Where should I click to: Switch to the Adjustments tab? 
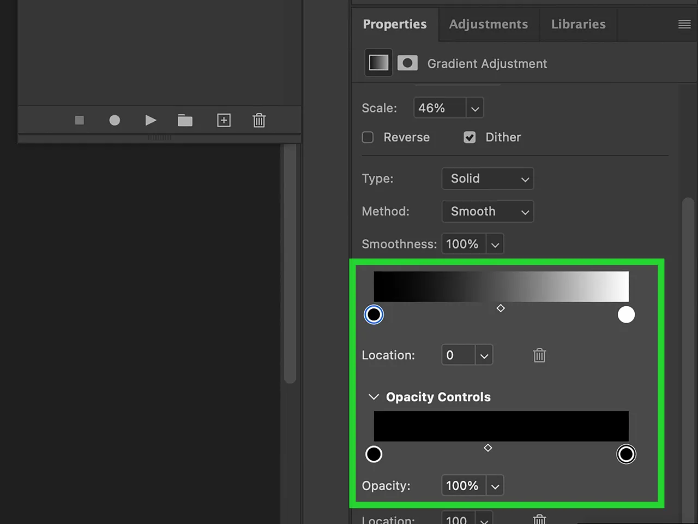[x=488, y=24]
